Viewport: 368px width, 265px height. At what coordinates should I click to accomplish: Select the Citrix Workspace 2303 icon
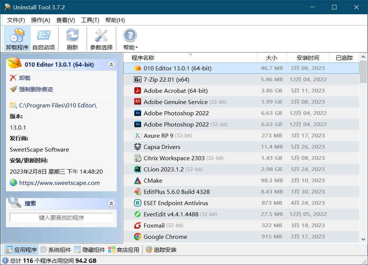tap(138, 158)
